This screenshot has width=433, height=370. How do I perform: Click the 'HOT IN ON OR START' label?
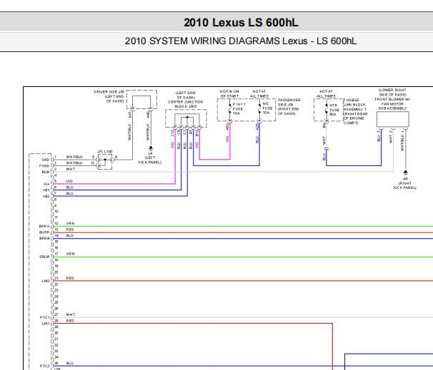(x=229, y=93)
